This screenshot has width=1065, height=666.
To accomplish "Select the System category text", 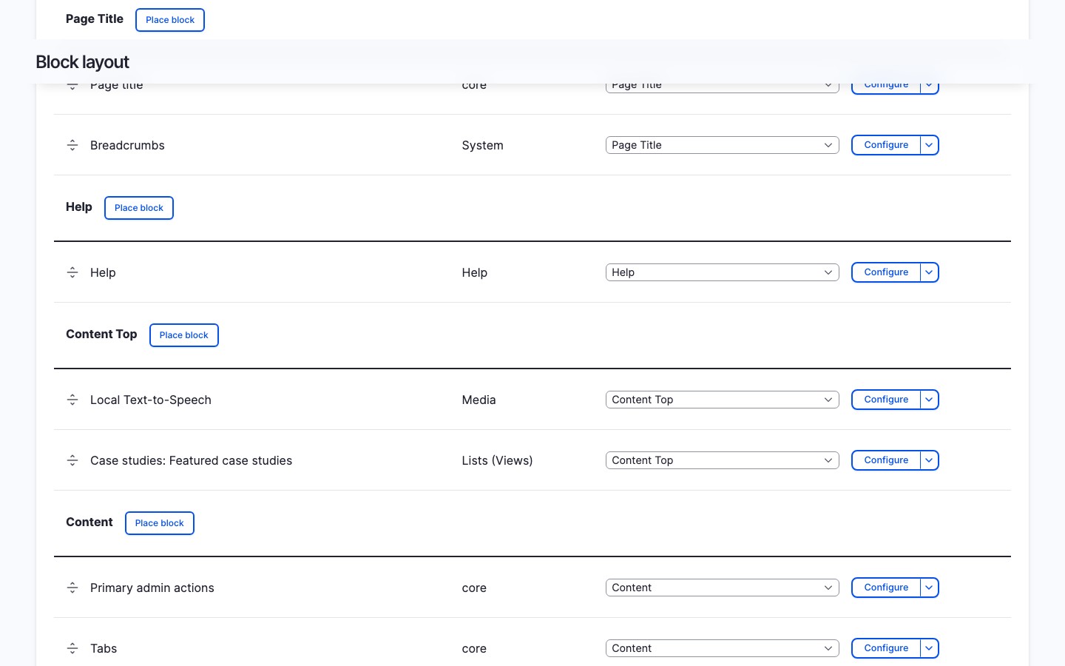I will (x=482, y=145).
